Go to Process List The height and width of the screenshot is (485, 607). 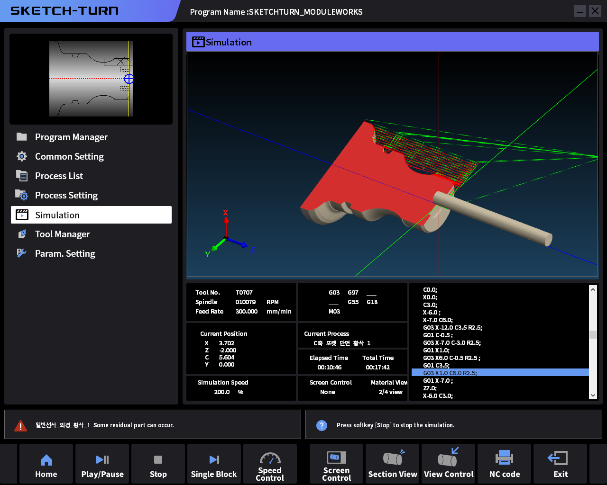coord(59,176)
